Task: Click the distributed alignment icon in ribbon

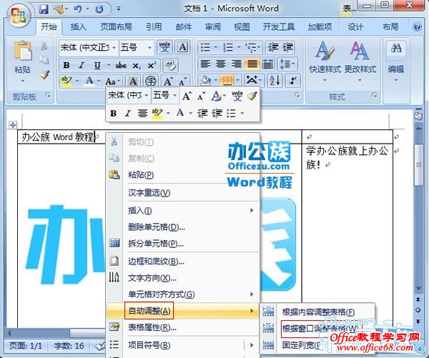Action: click(267, 64)
